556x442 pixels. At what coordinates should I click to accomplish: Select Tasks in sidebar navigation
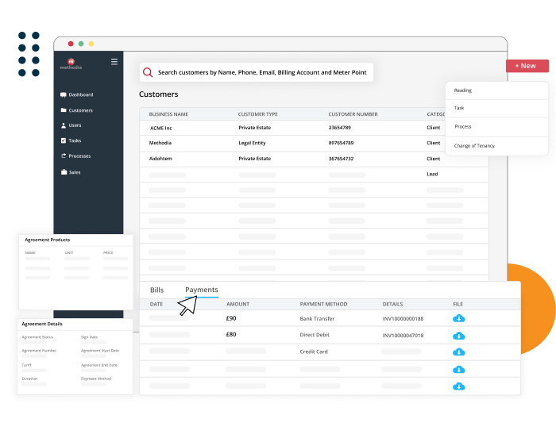coord(75,140)
